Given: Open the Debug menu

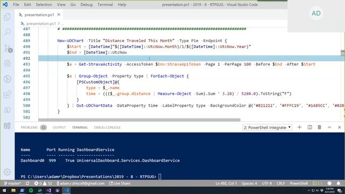Looking at the screenshot, I should (86, 4).
